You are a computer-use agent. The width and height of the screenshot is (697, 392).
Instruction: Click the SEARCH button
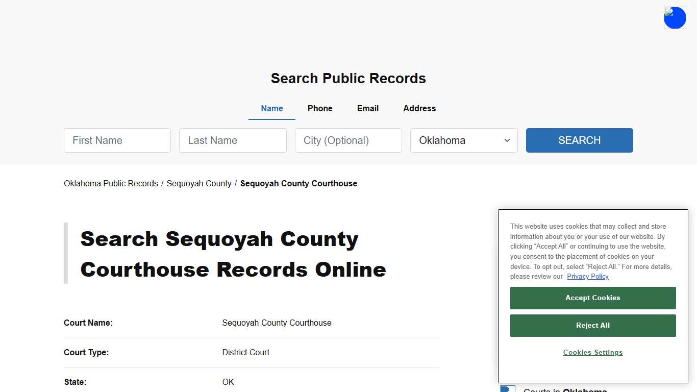pyautogui.click(x=579, y=140)
